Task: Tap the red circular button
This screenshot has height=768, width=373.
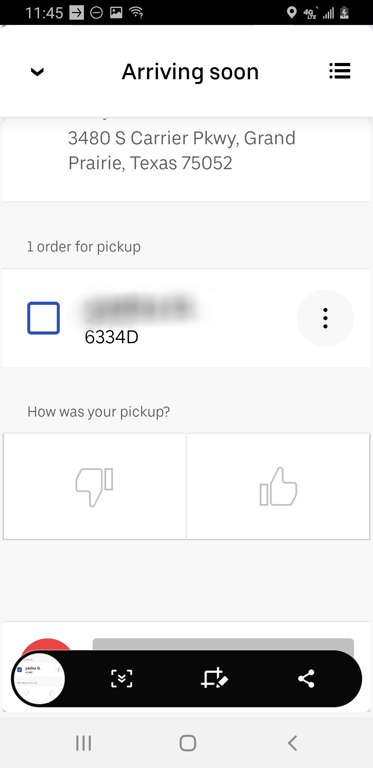Action: pos(47,645)
